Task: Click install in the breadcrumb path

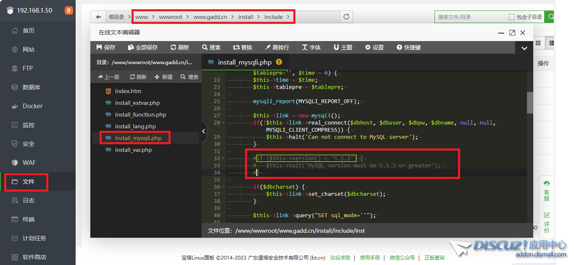Action: [x=246, y=17]
